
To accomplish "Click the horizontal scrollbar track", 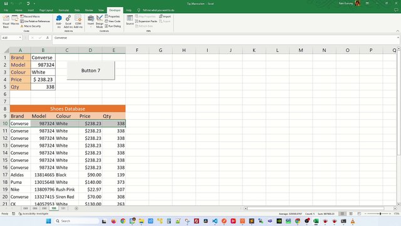I will tap(320, 208).
